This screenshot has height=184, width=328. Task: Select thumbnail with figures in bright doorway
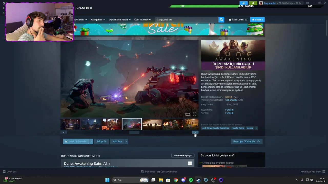152,124
